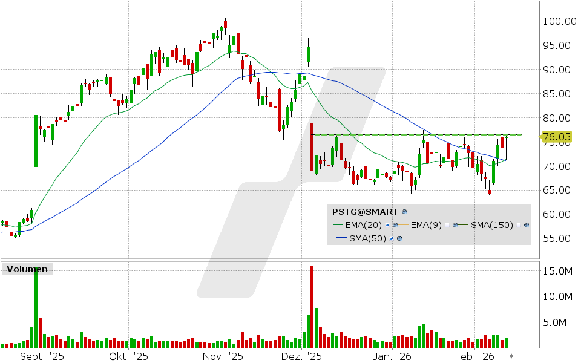The height and width of the screenshot is (363, 581).
Task: Open settings for the EMA(9) indicator
Action: point(455,226)
